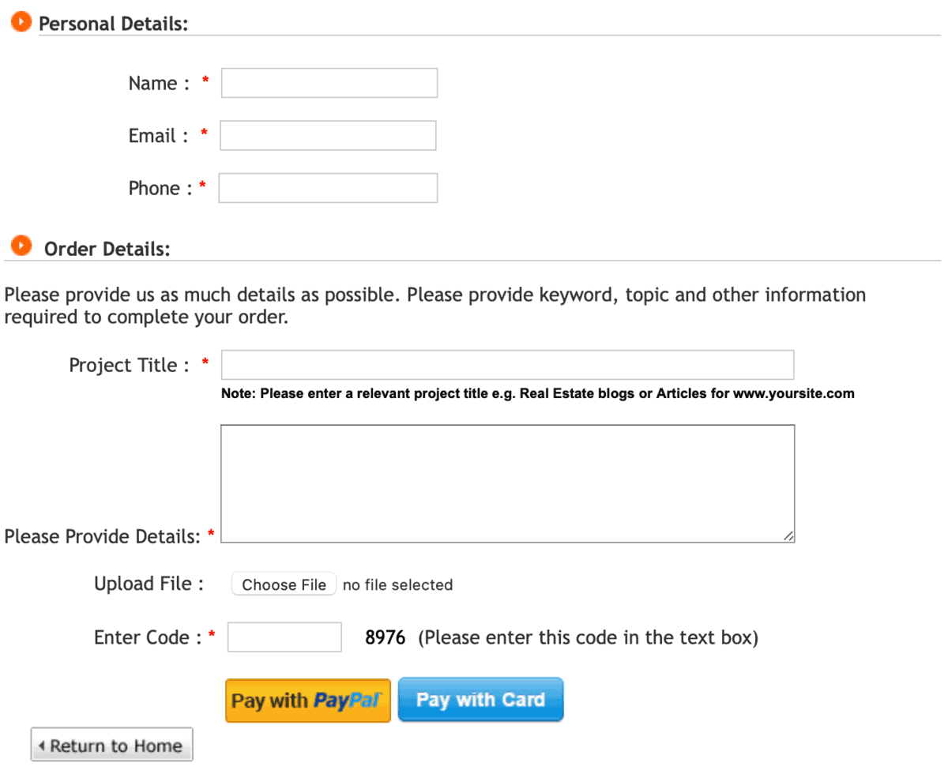Viewport: 948px width, 774px height.
Task: Click the back arrow icon on Return to Home
Action: (43, 744)
